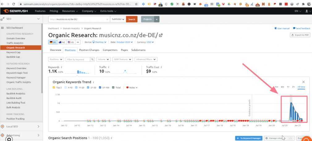The width and height of the screenshot is (312, 141).
Task: Click the magnifier icon in keyword filter
Action: tap(92, 59)
